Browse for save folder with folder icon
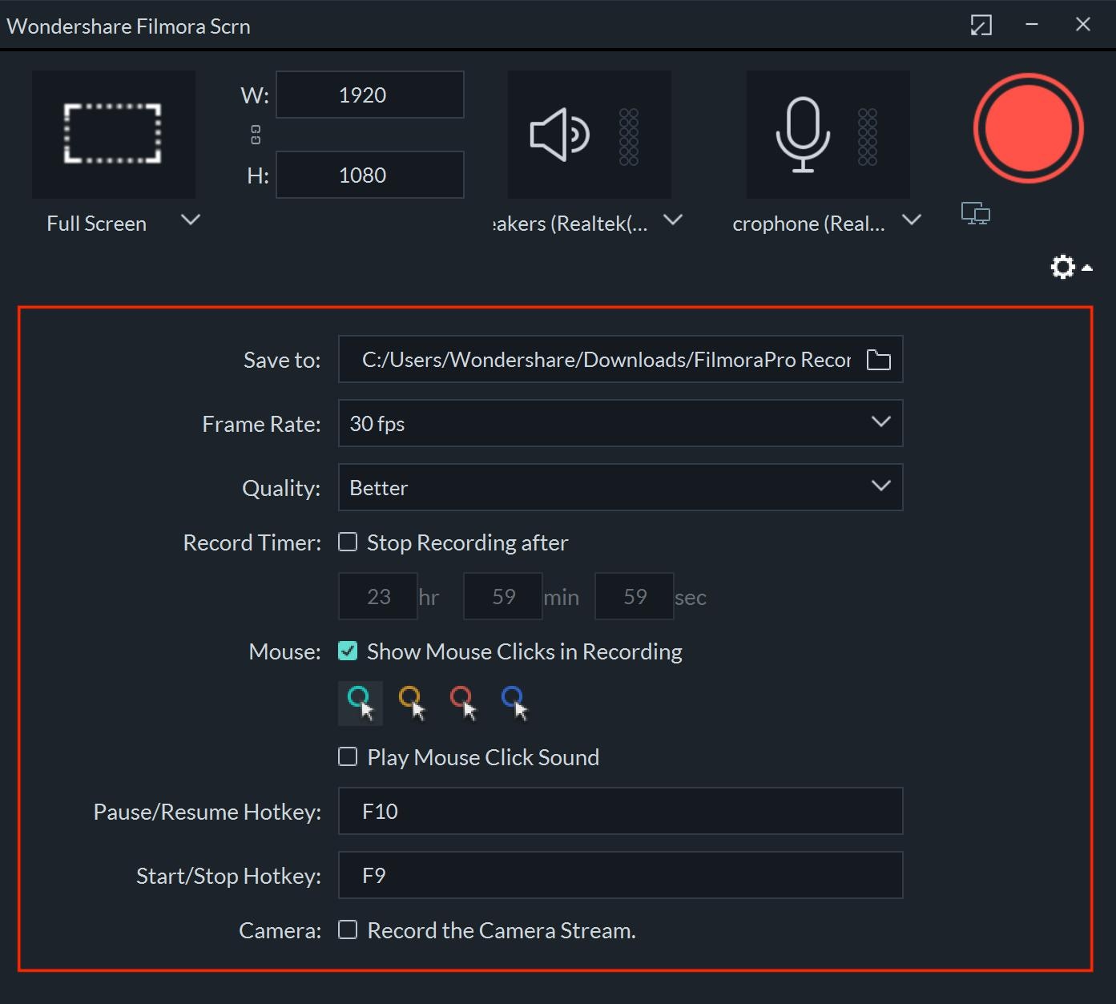Viewport: 1116px width, 1004px height. (879, 360)
